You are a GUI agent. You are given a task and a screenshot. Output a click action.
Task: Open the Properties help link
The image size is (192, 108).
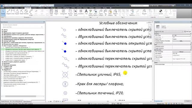point(158,101)
